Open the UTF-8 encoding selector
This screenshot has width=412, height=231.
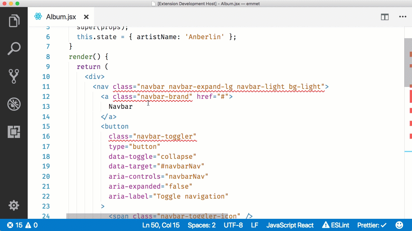pyautogui.click(x=233, y=225)
